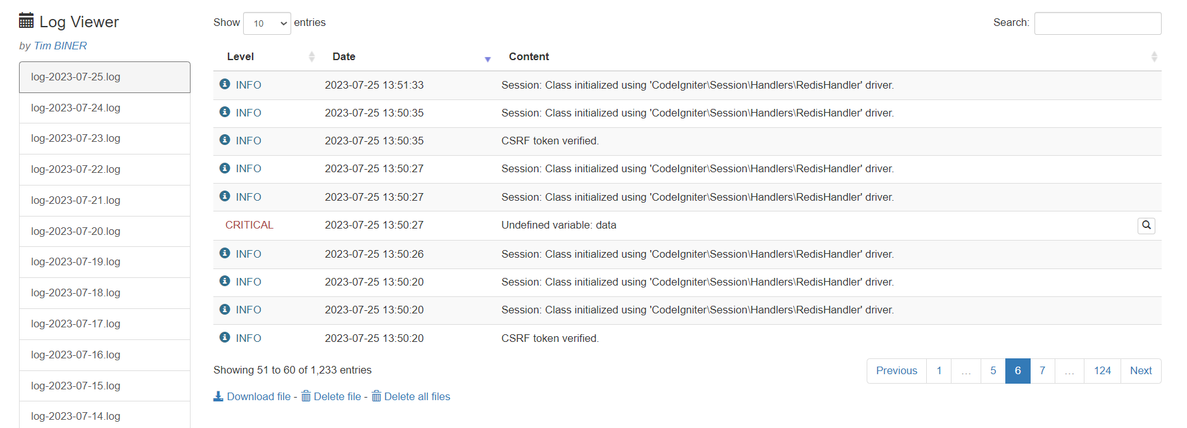The width and height of the screenshot is (1187, 428).
Task: Go to the Next page
Action: pyautogui.click(x=1140, y=371)
